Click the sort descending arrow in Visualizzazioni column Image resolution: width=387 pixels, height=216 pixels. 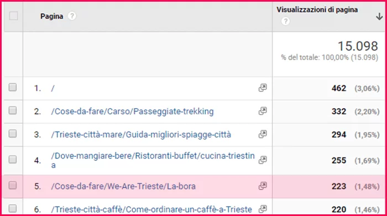coord(379,17)
